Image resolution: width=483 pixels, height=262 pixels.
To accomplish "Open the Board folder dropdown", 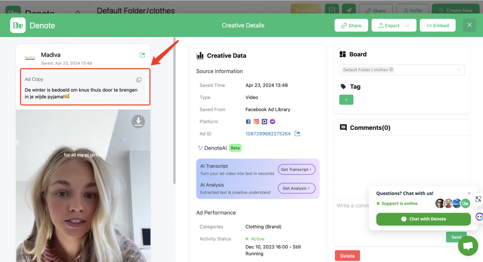I will pyautogui.click(x=402, y=70).
